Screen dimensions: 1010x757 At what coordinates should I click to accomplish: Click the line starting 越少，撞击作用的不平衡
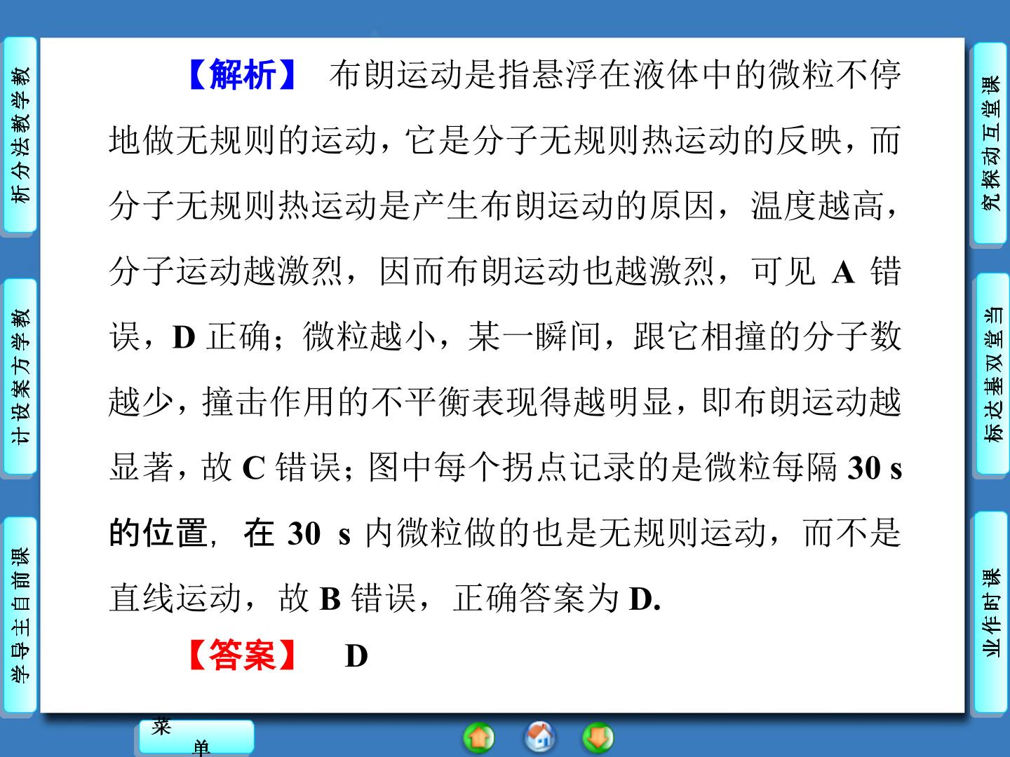point(505,402)
